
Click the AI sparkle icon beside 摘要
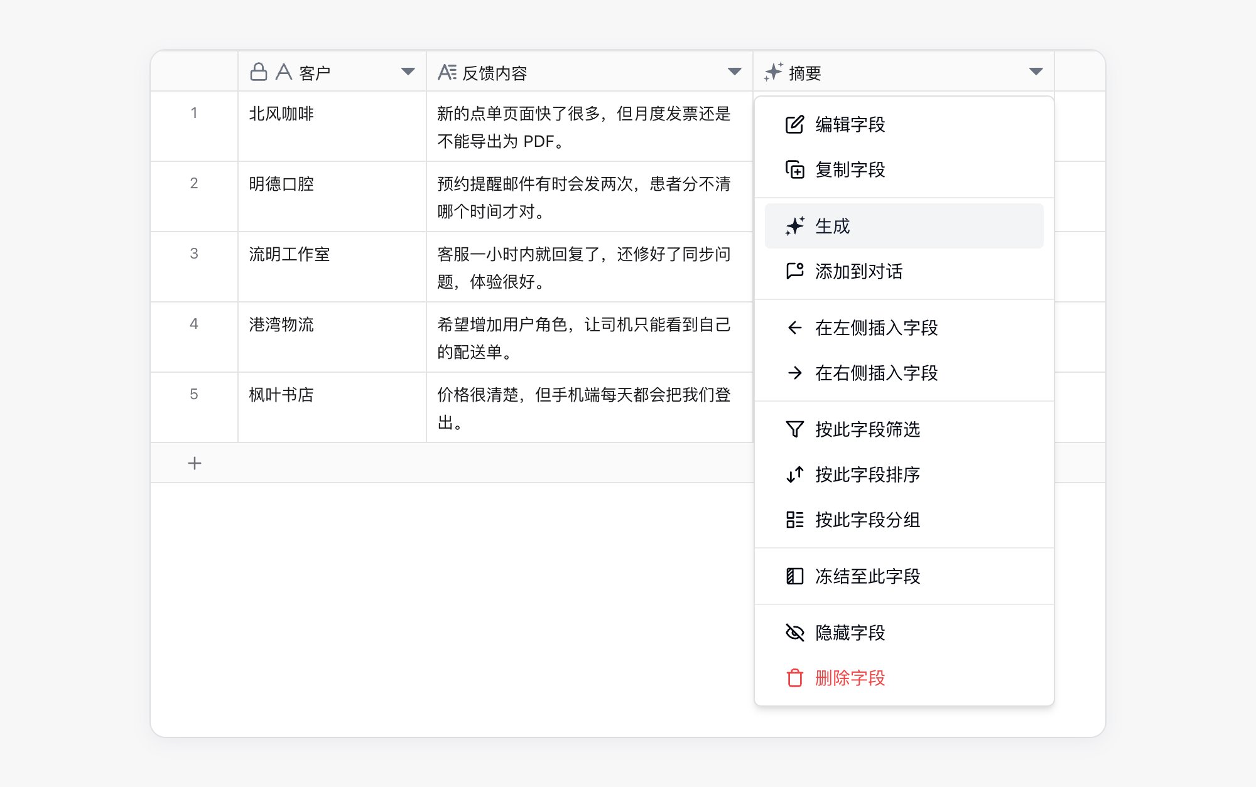[774, 72]
